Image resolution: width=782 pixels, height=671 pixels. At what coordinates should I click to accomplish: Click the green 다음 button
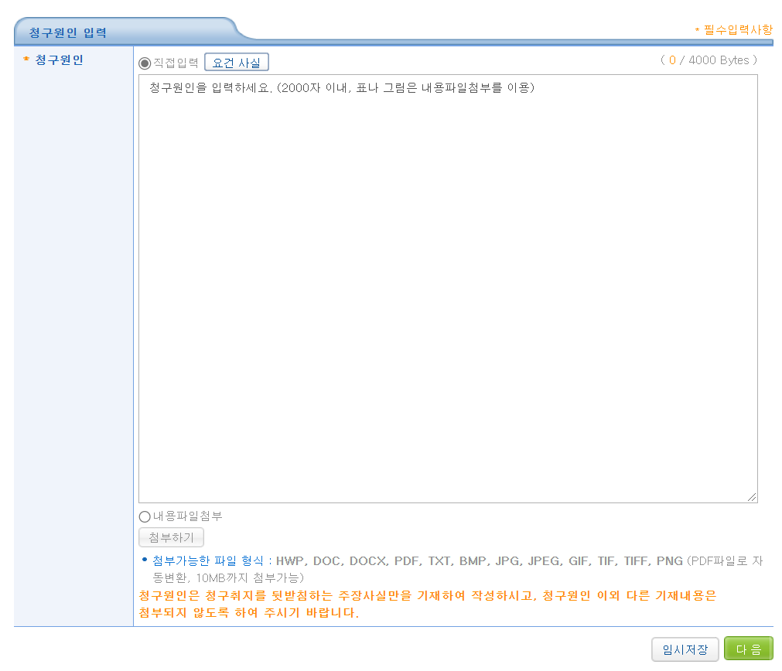click(748, 649)
